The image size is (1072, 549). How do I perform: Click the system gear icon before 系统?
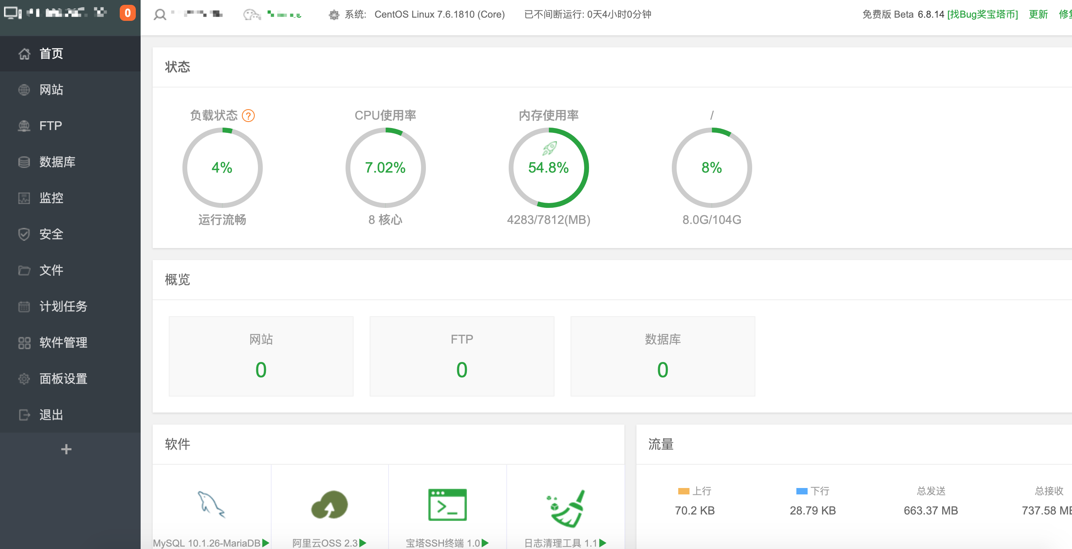tap(334, 15)
